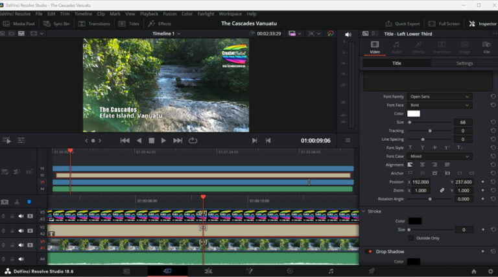Screen dimensions: 498x277
Task: Play timeline in reverse
Action: (139, 140)
